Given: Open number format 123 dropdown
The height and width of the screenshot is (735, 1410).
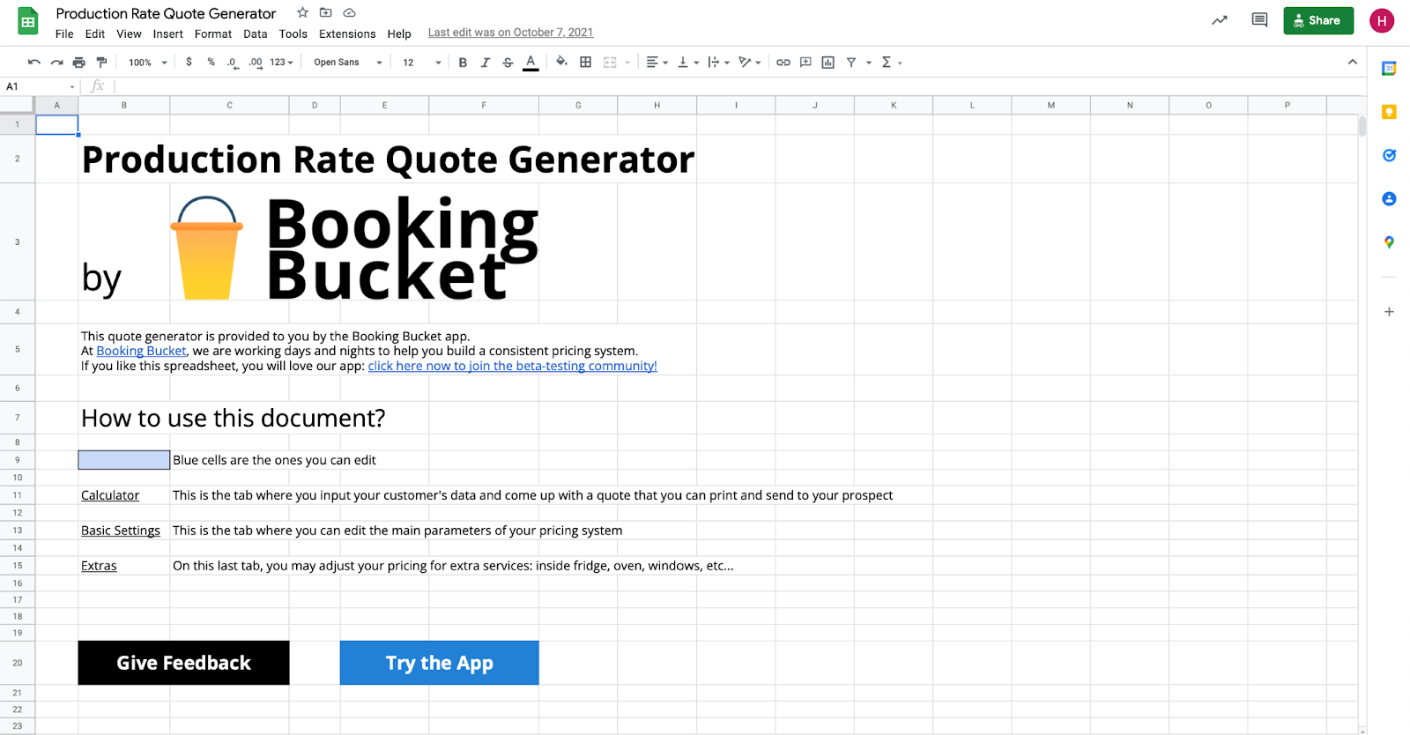Looking at the screenshot, I should pyautogui.click(x=281, y=63).
